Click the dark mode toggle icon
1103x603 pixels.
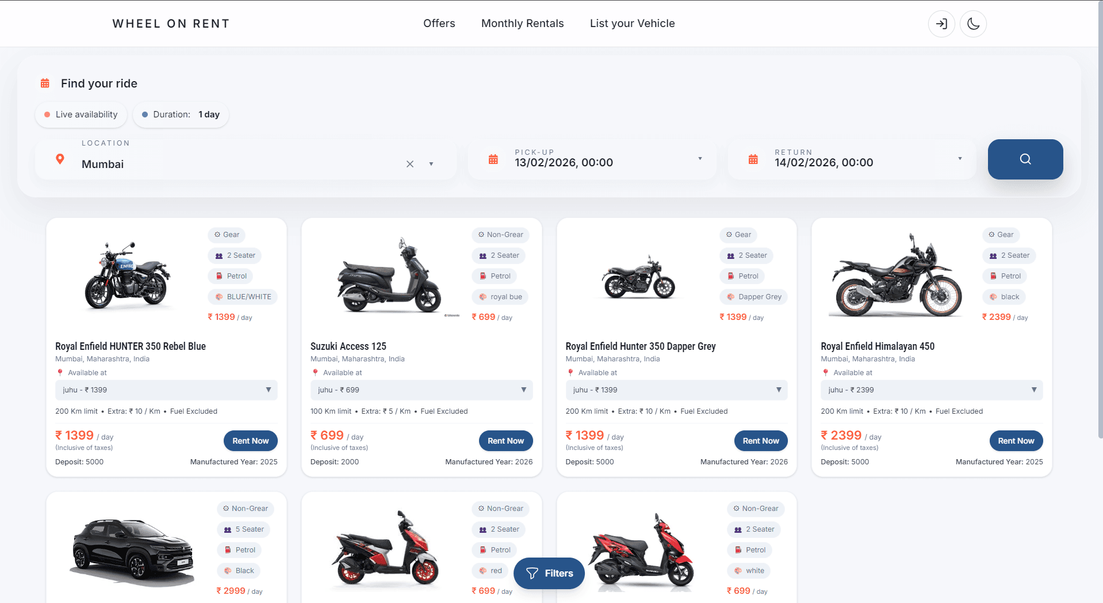pyautogui.click(x=972, y=24)
